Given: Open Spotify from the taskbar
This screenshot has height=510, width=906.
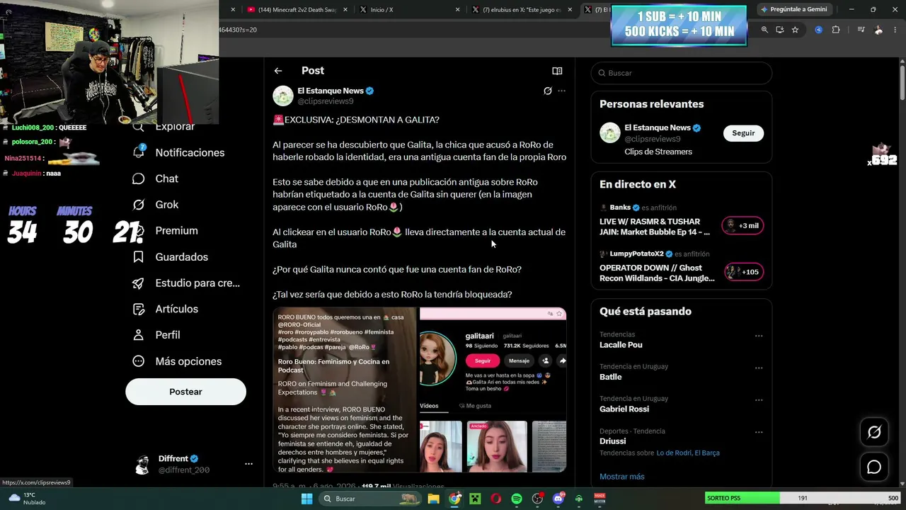Looking at the screenshot, I should coord(517,499).
